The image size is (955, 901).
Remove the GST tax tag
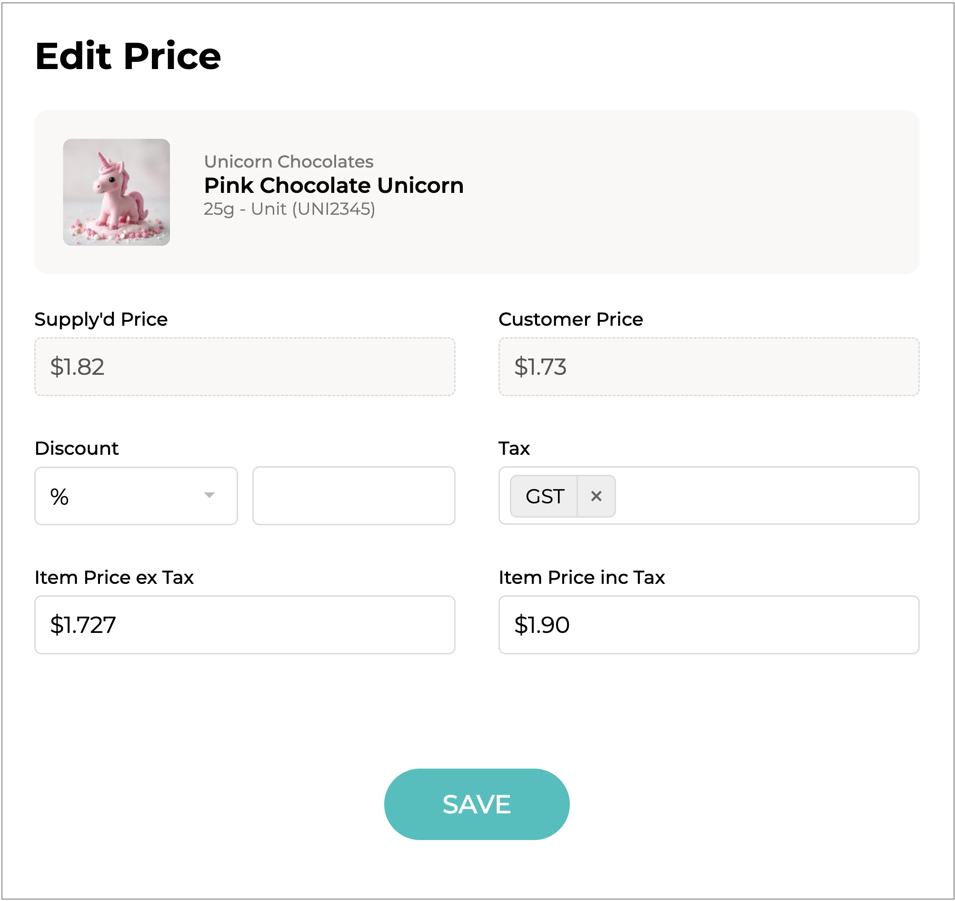(x=596, y=496)
